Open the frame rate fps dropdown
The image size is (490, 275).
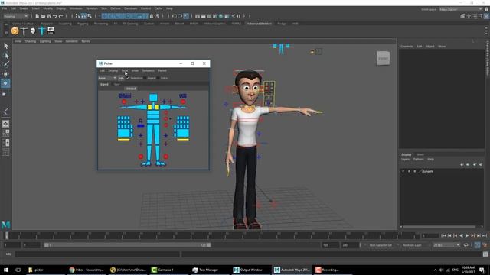click(x=446, y=245)
